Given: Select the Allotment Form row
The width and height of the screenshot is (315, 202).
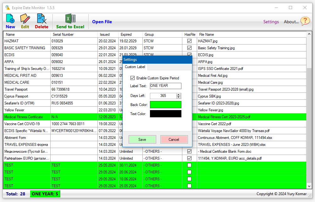Looking at the screenshot, I should pyautogui.click(x=155, y=138).
